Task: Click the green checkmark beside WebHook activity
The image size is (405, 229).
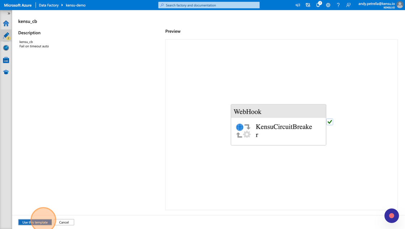Action: point(330,122)
